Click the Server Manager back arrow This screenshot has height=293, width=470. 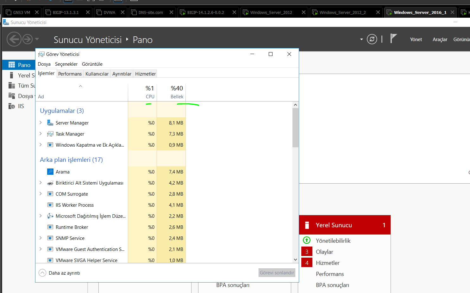click(x=14, y=39)
